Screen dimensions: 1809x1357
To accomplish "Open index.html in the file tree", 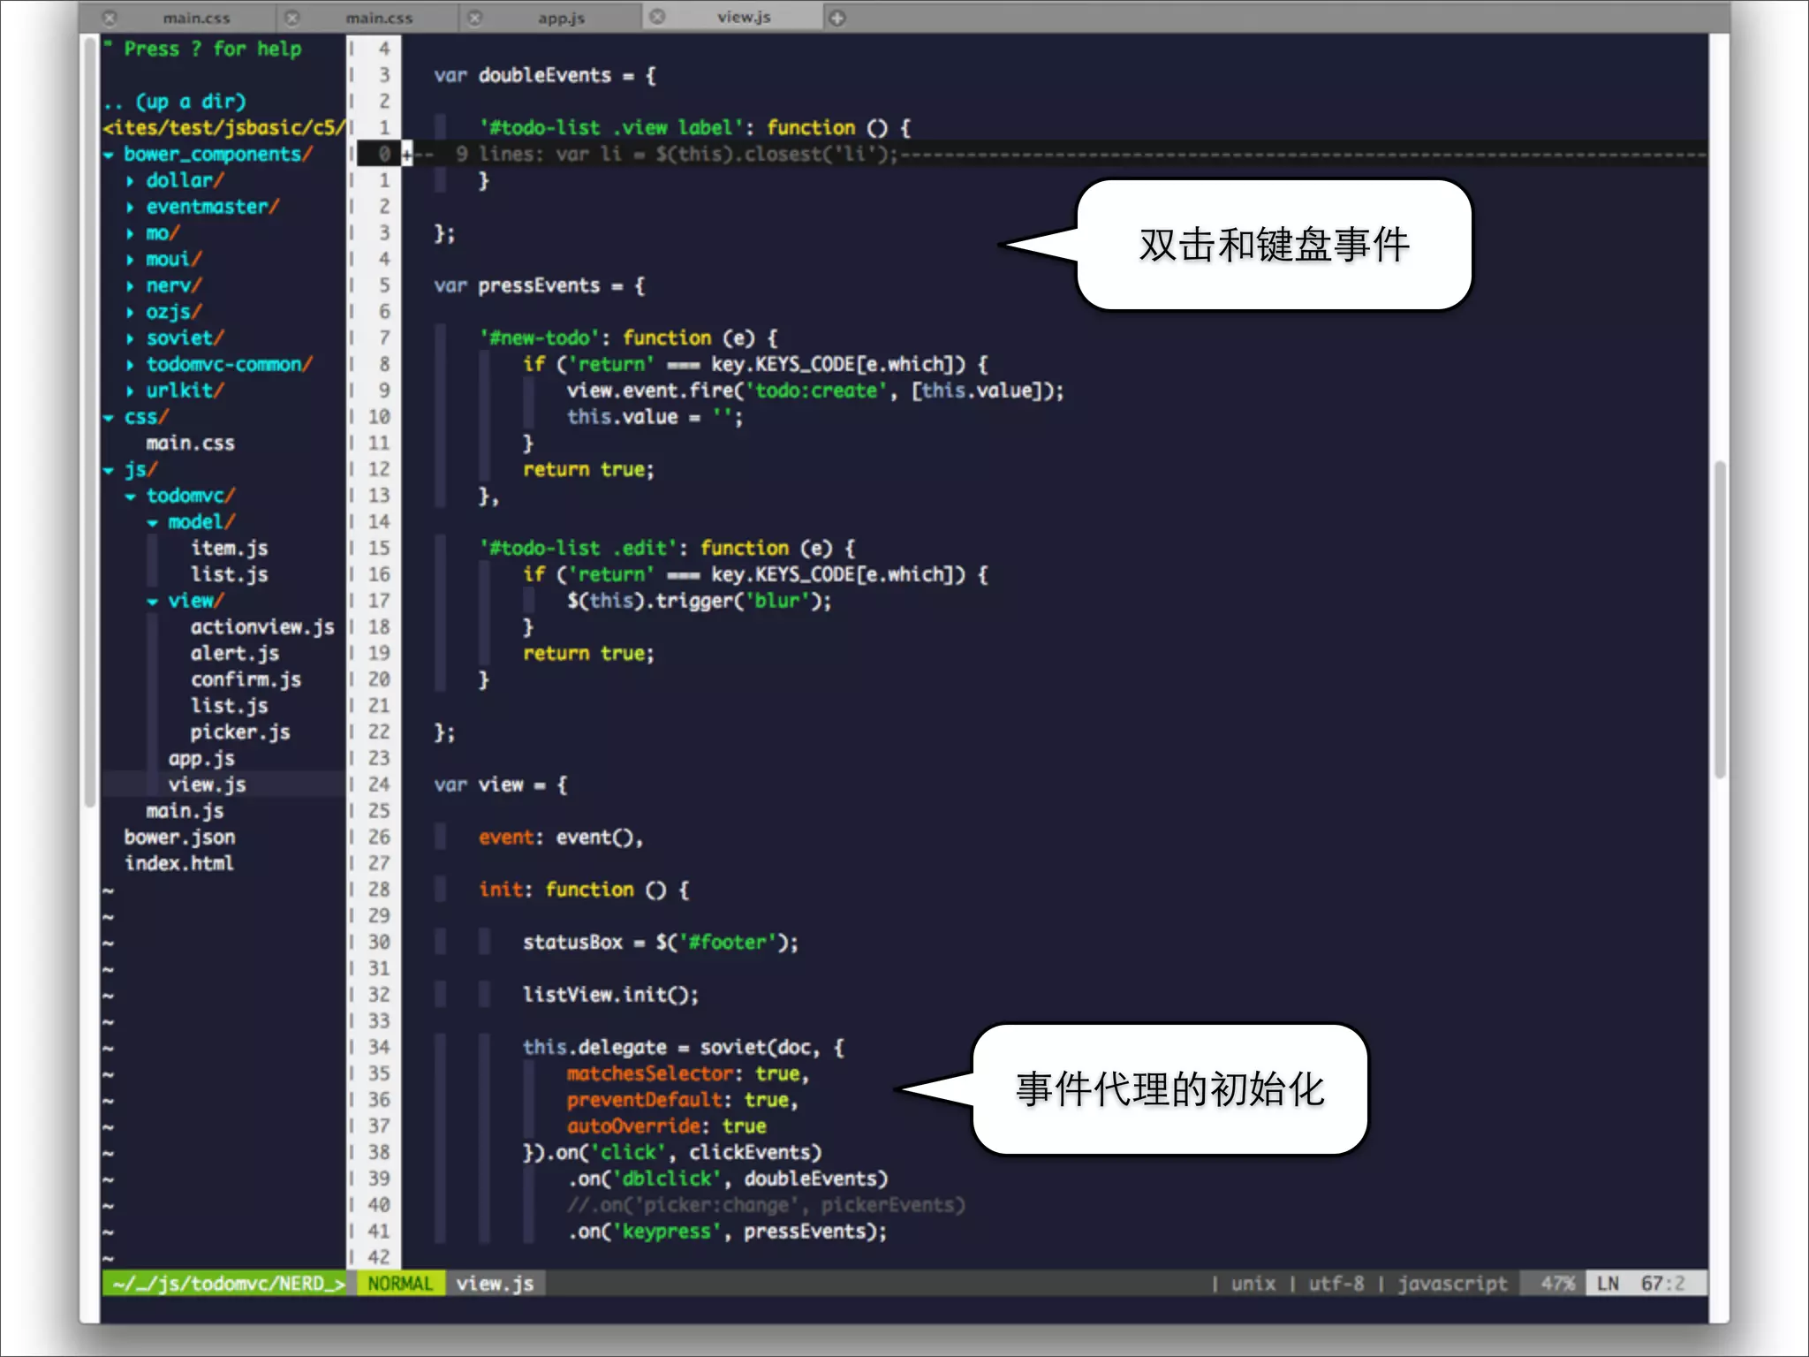I will (x=179, y=863).
